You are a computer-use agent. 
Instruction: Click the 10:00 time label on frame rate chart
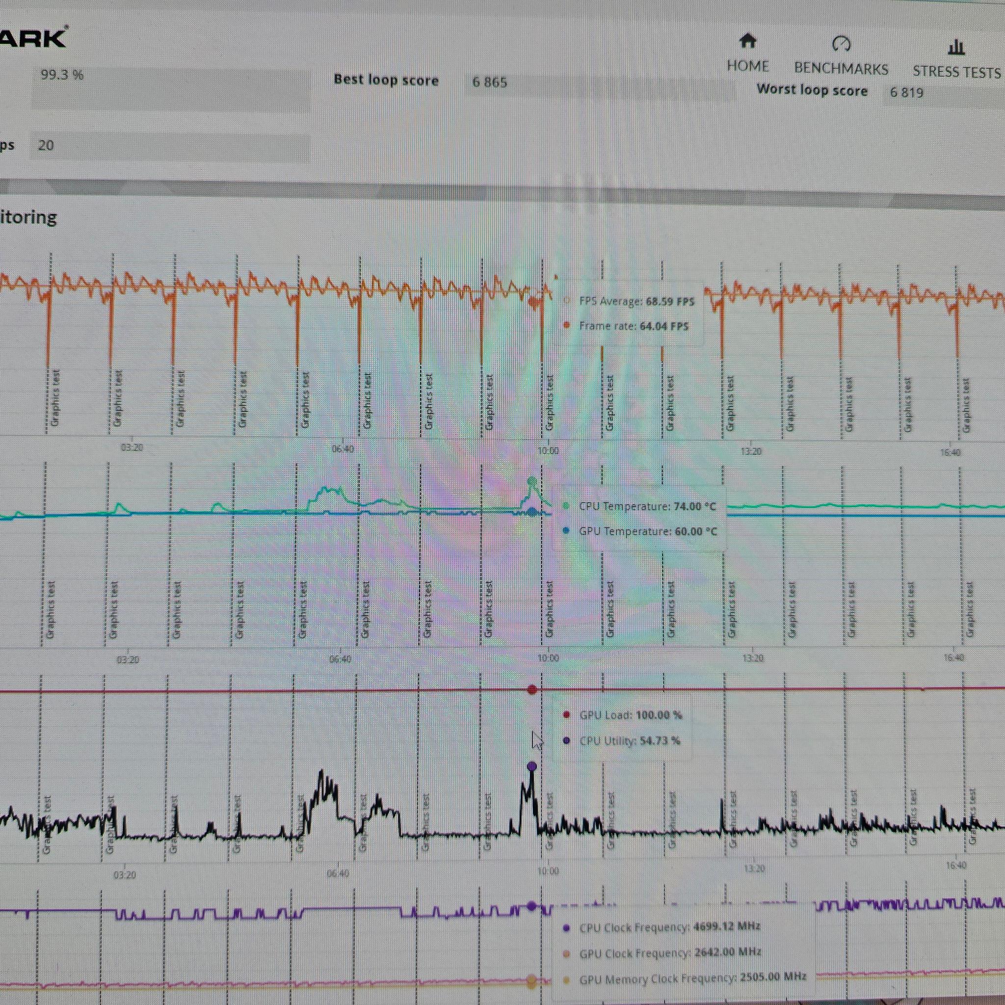(548, 450)
